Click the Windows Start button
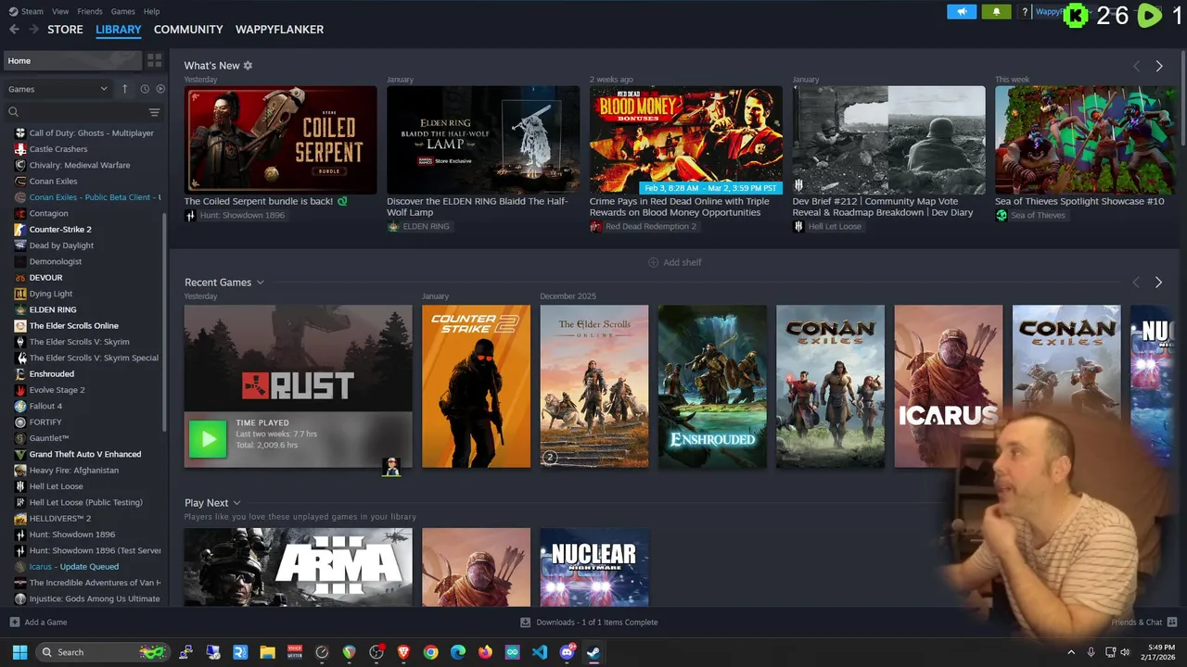The image size is (1187, 667). pos(19,652)
